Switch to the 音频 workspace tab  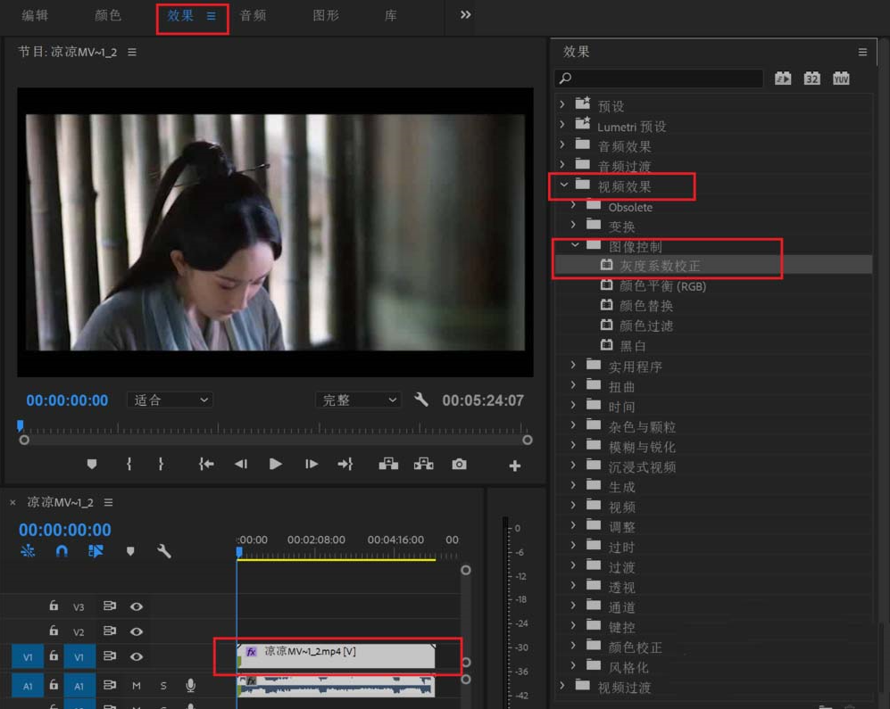click(253, 15)
